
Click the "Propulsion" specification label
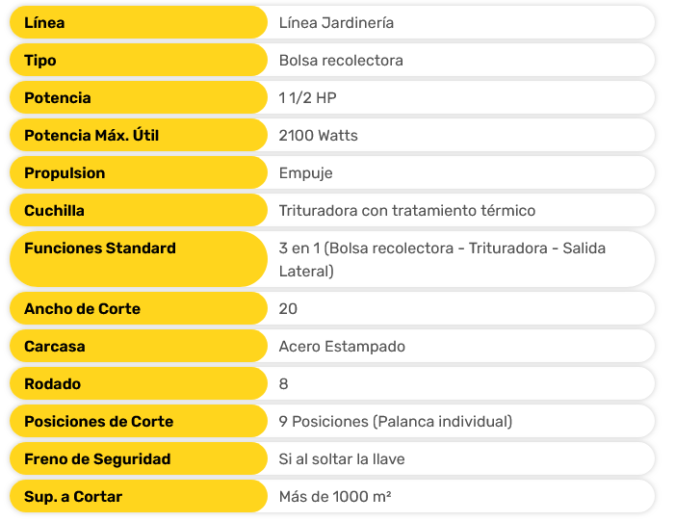65,172
